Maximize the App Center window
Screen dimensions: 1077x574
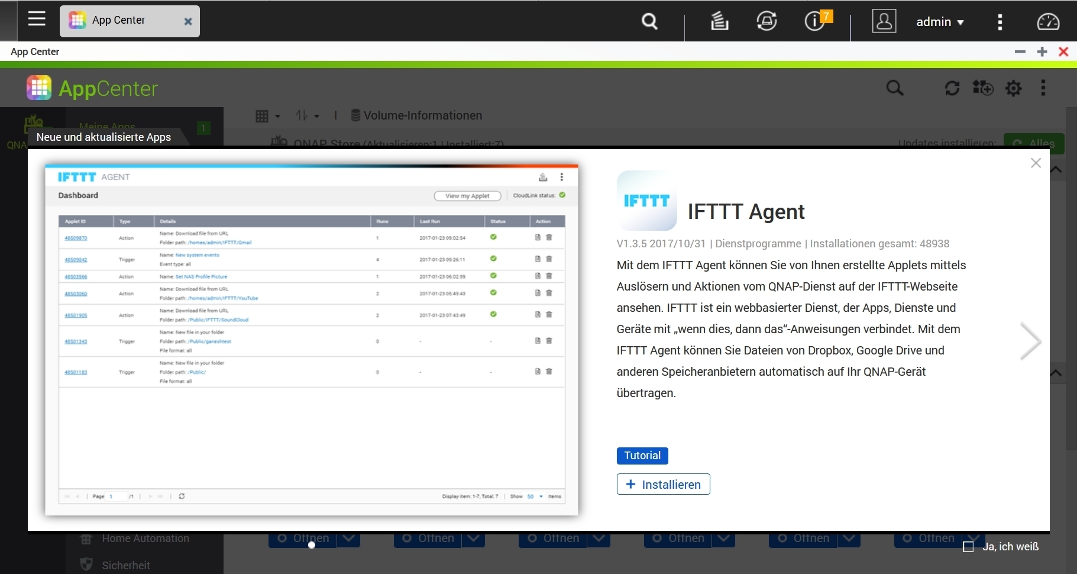tap(1042, 51)
